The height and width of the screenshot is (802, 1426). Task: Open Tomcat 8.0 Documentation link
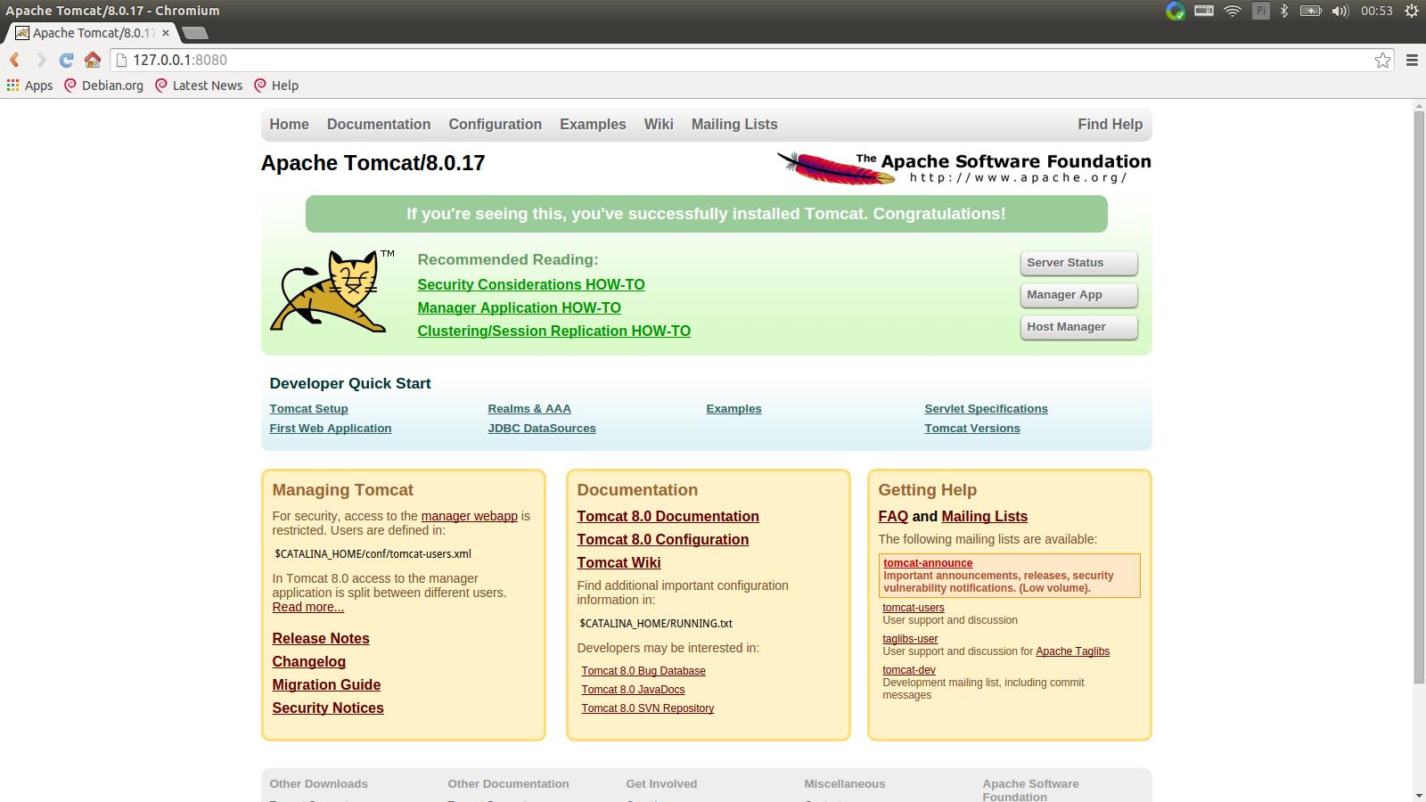(x=668, y=517)
